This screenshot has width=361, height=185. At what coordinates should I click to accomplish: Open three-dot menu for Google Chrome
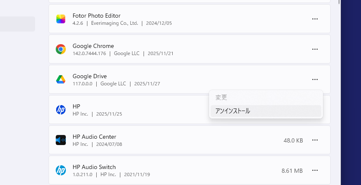[x=315, y=49]
